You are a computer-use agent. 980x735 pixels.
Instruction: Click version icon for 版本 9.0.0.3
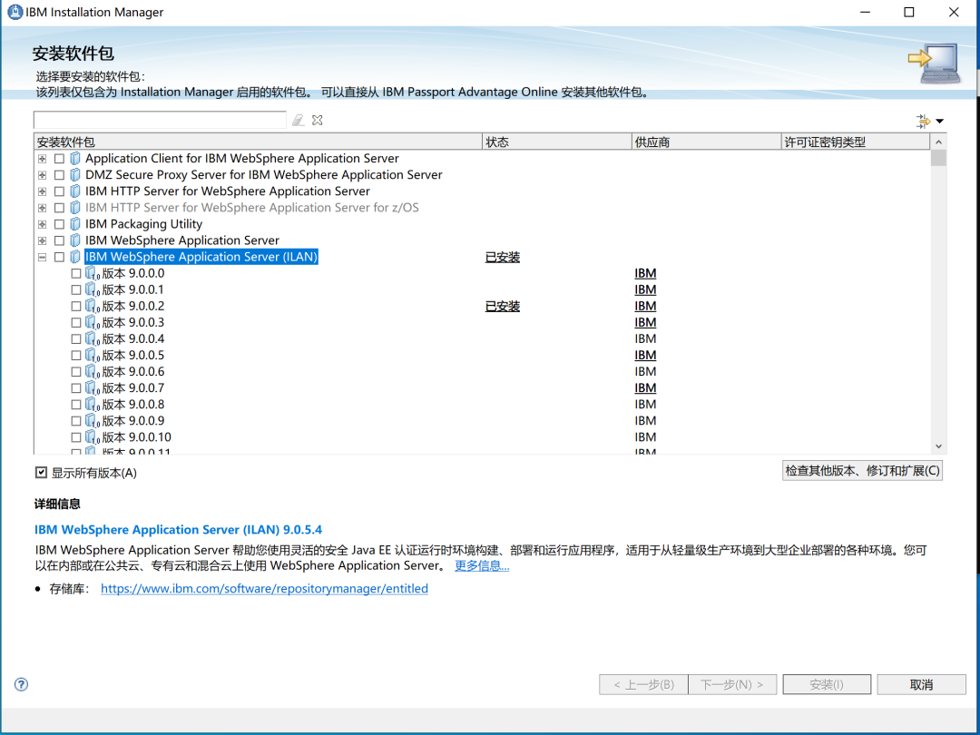tap(93, 322)
